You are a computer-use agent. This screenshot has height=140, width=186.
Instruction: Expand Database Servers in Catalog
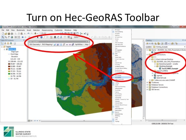147,85
